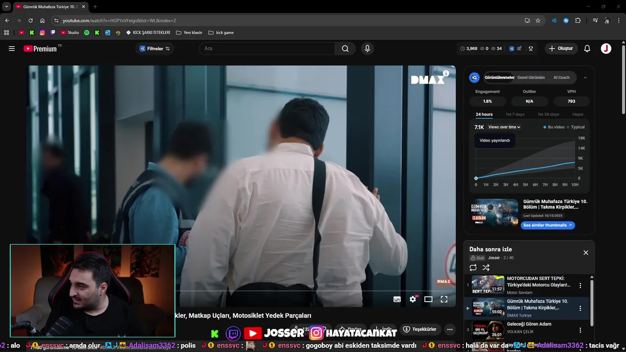The width and height of the screenshot is (626, 352).
Task: Click the vidIQ video thumbnail preview
Action: coord(494,212)
